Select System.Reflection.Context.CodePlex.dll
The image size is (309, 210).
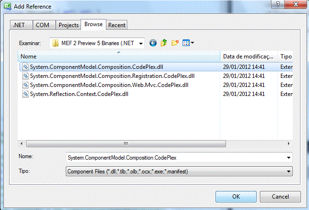click(x=79, y=94)
